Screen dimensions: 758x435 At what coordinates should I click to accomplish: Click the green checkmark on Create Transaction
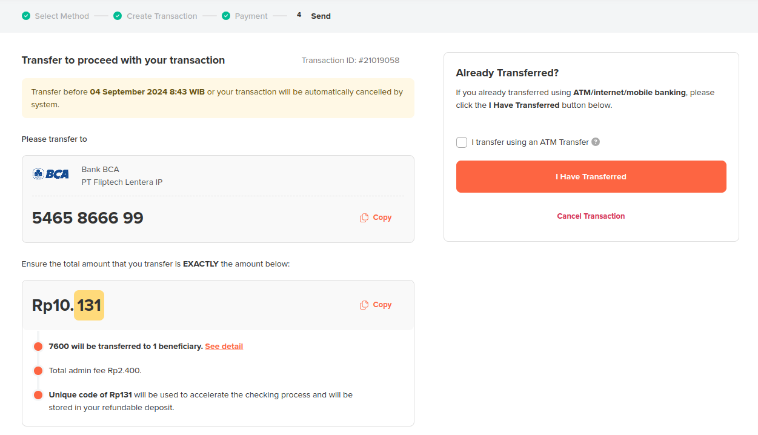117,15
